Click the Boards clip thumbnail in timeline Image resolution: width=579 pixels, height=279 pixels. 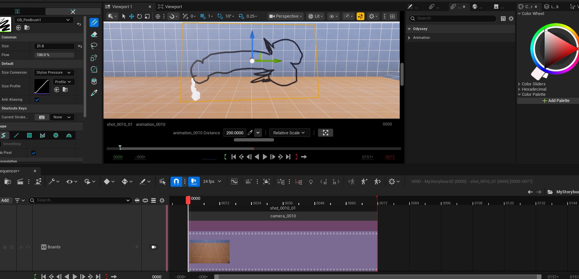[x=209, y=252]
